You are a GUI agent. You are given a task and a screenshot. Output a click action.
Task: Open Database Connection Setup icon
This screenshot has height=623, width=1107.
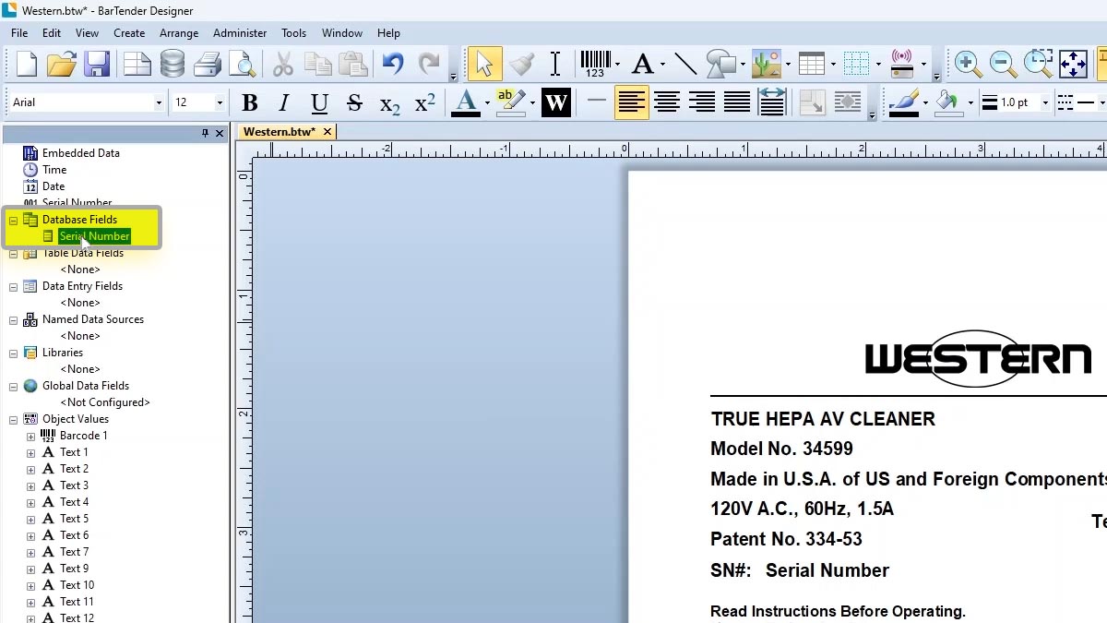click(172, 63)
